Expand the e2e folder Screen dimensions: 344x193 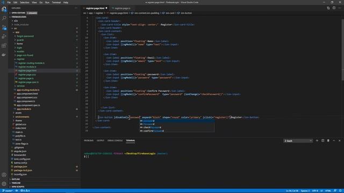[x=16, y=21]
